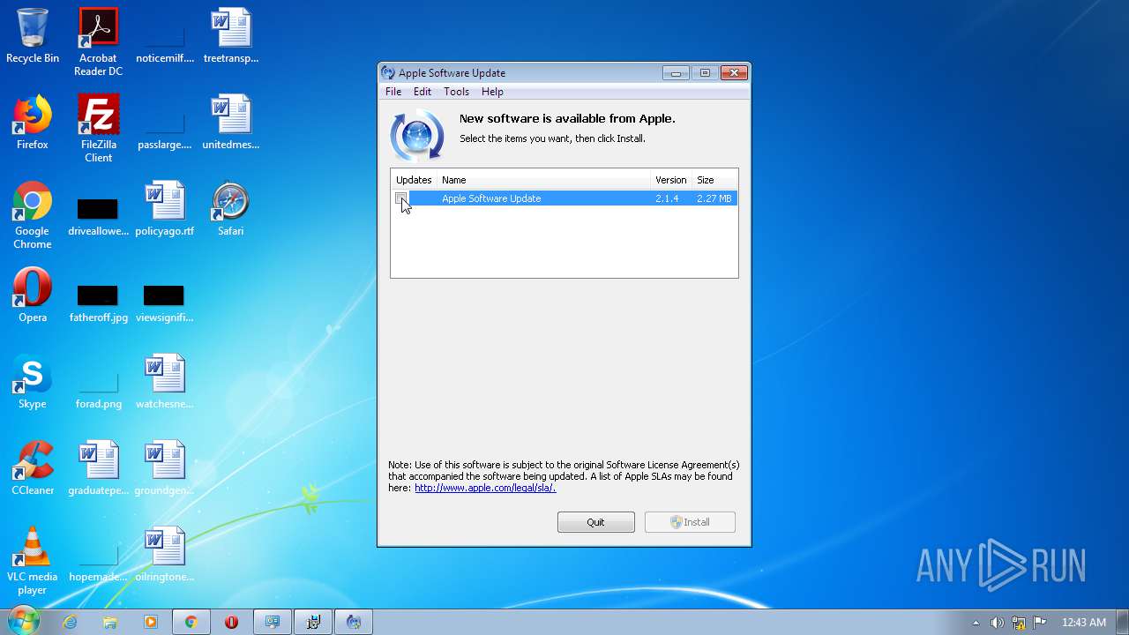Open Windows Media Player taskbar icon
The image size is (1129, 635).
151,622
